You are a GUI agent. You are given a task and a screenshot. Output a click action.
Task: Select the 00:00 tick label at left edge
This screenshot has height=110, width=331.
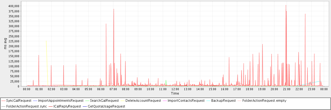(27, 89)
